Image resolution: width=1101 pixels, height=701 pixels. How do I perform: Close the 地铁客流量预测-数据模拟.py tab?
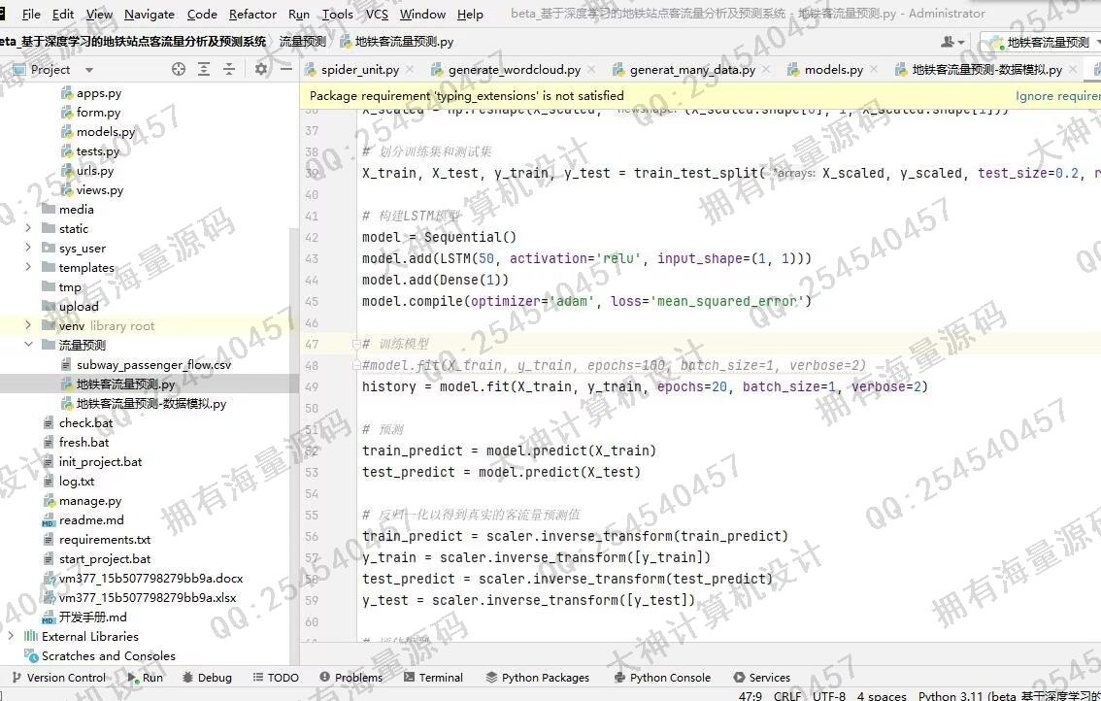[1072, 70]
